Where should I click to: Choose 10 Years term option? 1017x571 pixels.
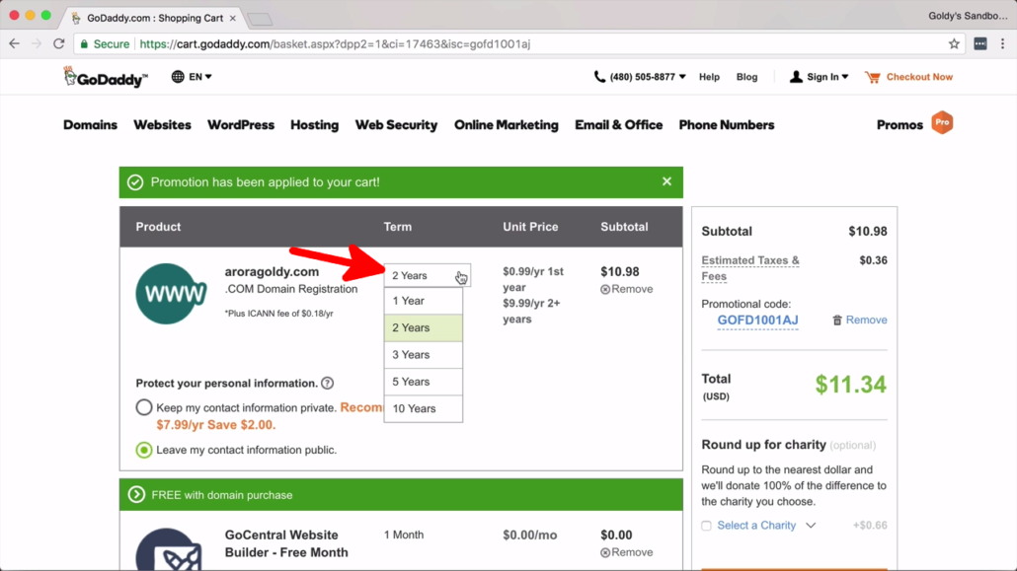pyautogui.click(x=424, y=408)
